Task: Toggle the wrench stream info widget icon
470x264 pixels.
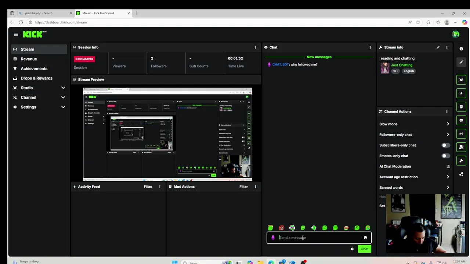Action: [462, 161]
